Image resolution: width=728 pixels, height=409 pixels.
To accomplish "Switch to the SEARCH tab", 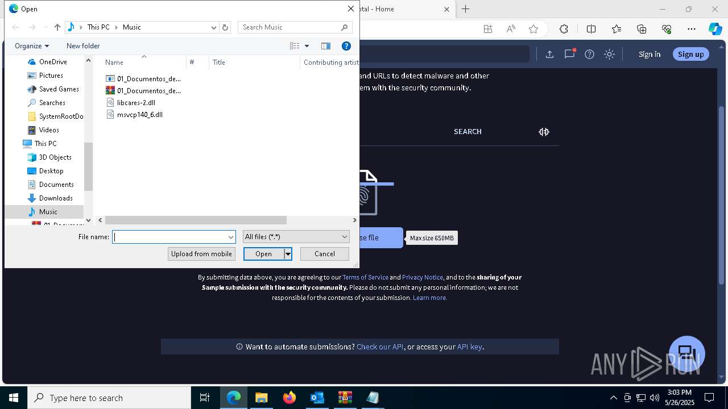I will point(468,132).
